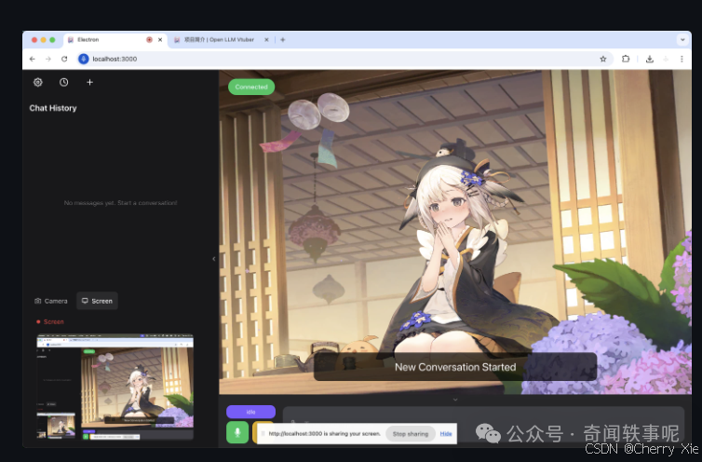702x462 pixels.
Task: Open tab search dropdown arrow
Action: (682, 39)
